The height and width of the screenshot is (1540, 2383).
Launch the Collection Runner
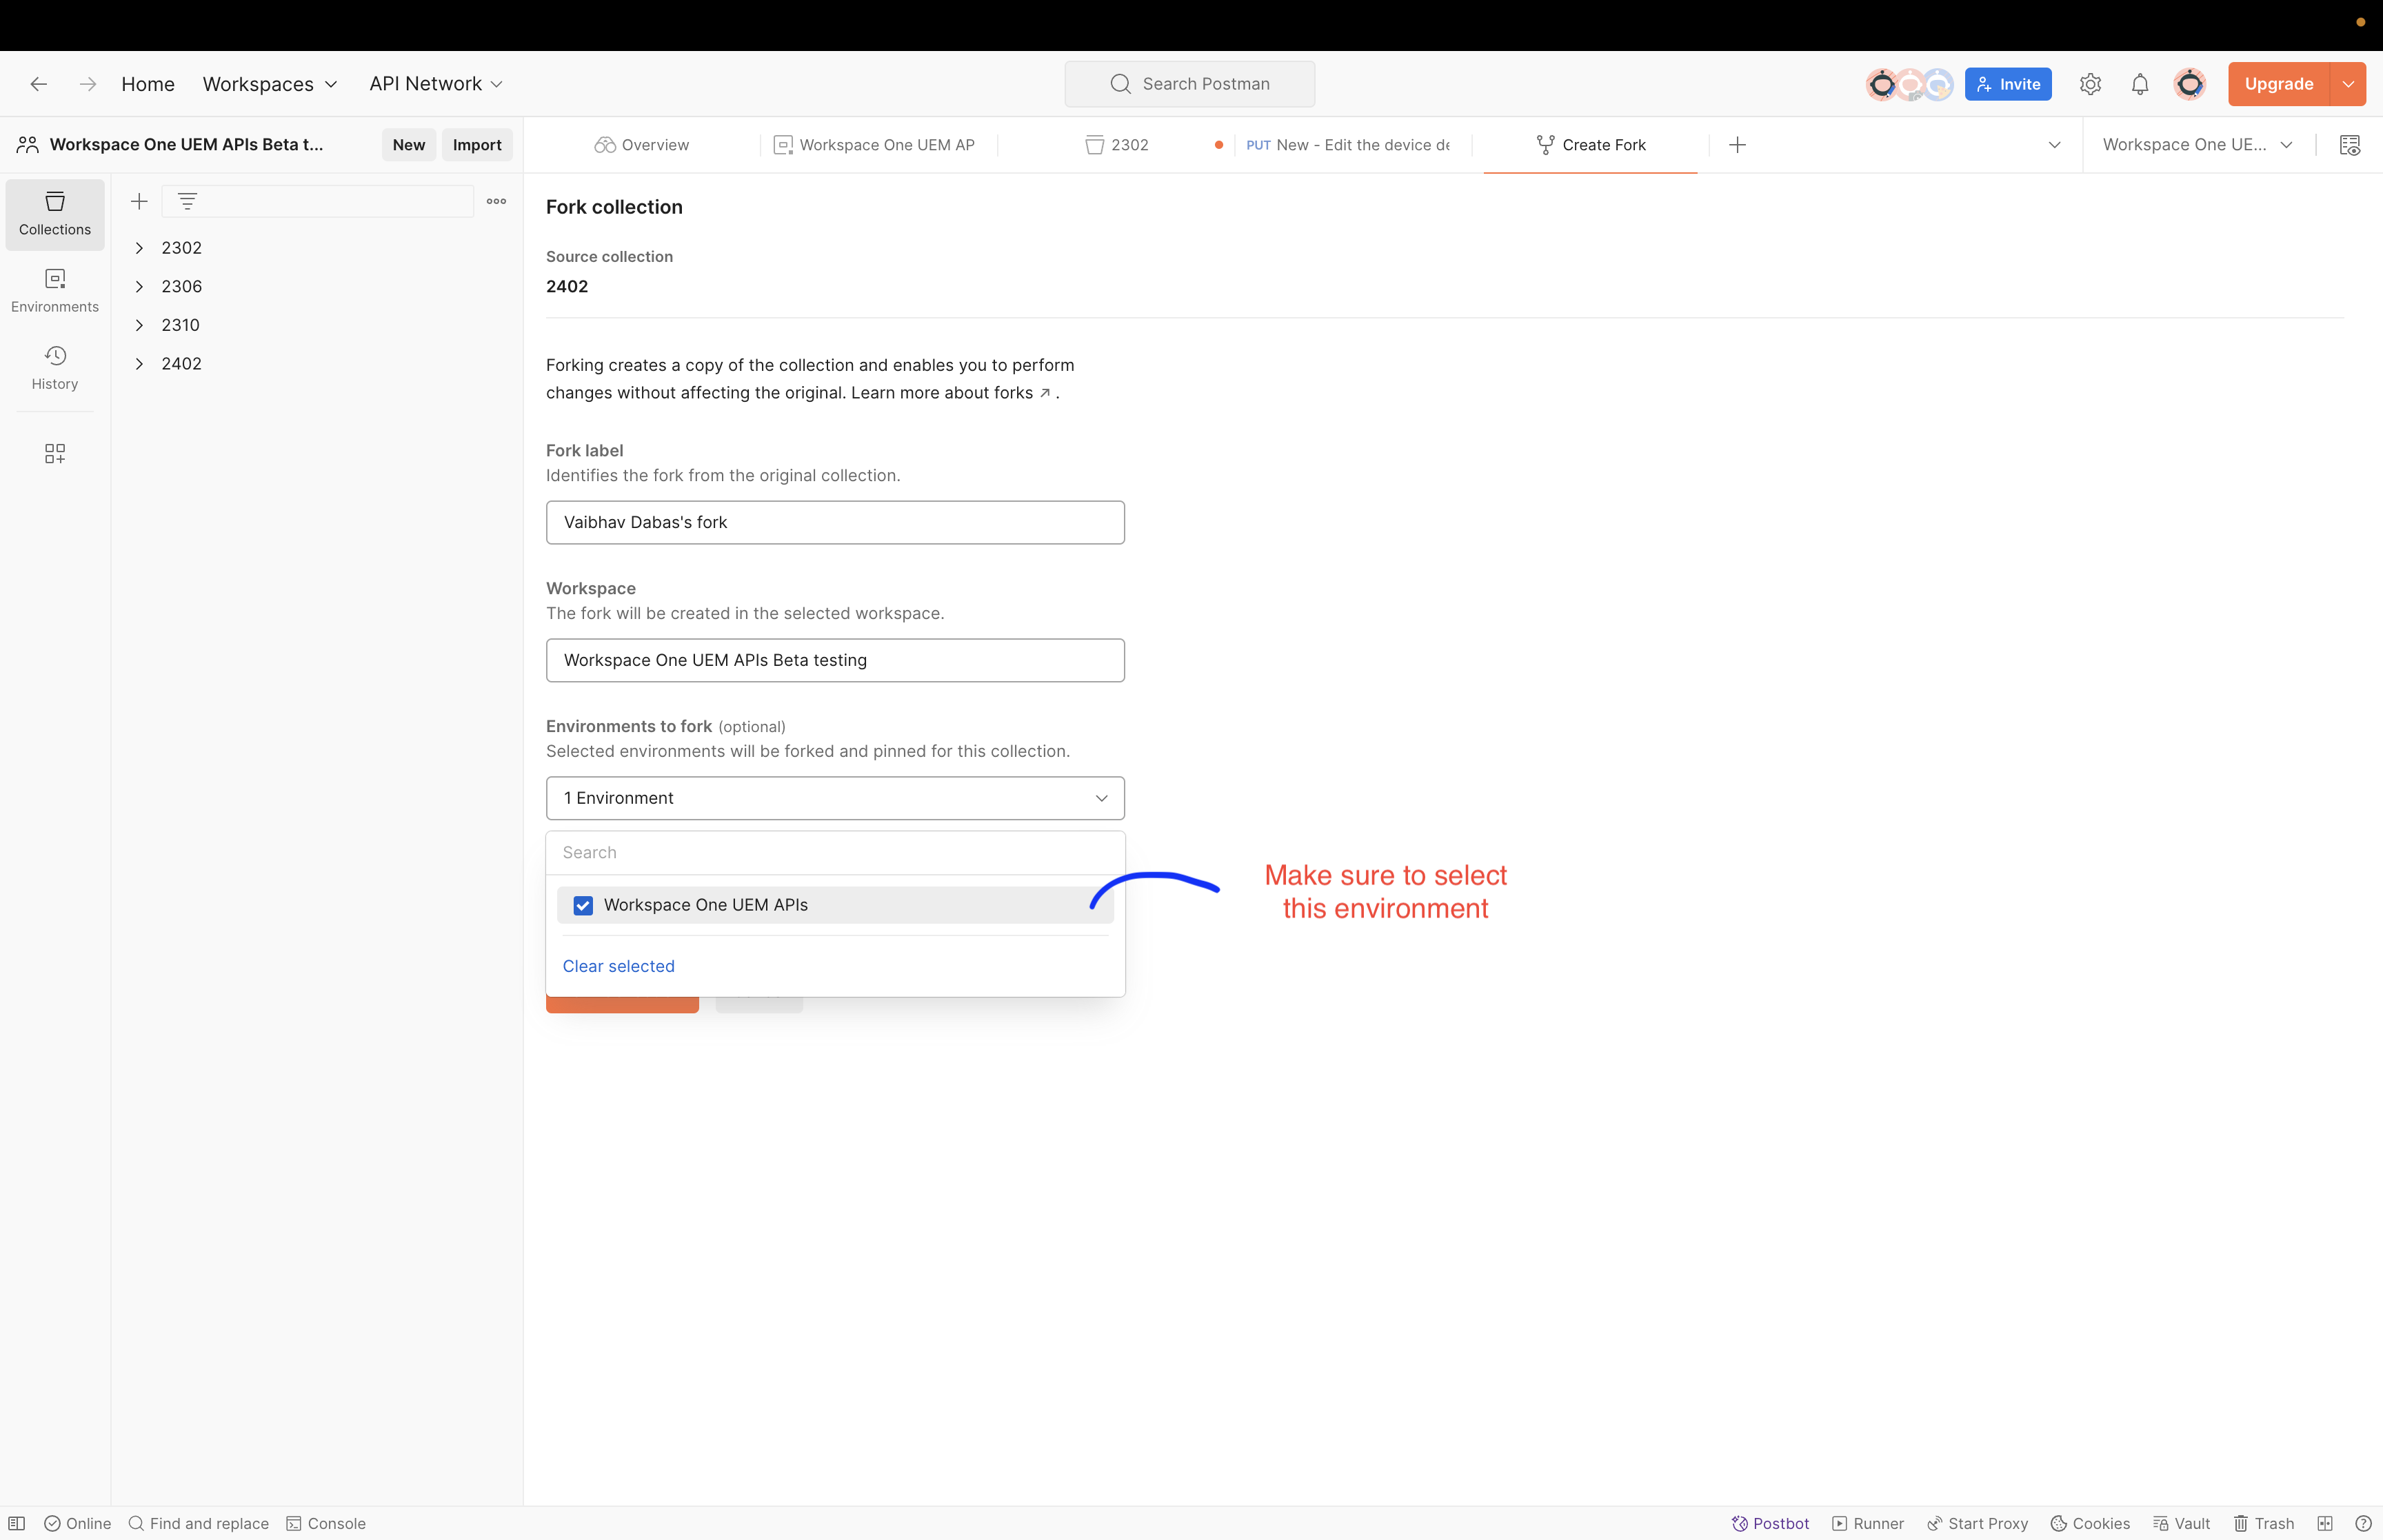[1869, 1522]
